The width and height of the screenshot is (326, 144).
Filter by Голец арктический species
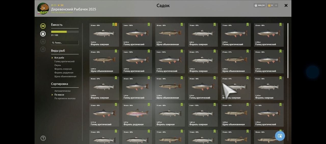point(64,61)
